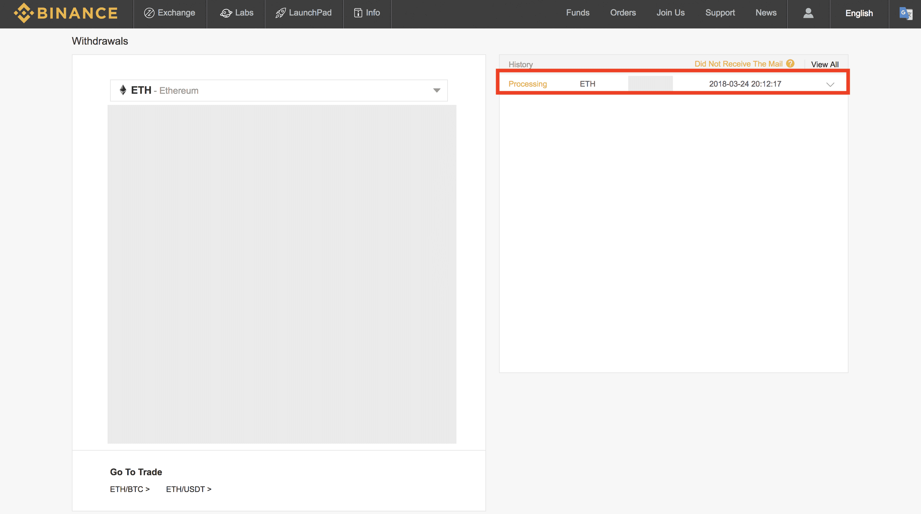Go to ETH/USDT trading pair
Image resolution: width=921 pixels, height=514 pixels.
[x=188, y=489]
